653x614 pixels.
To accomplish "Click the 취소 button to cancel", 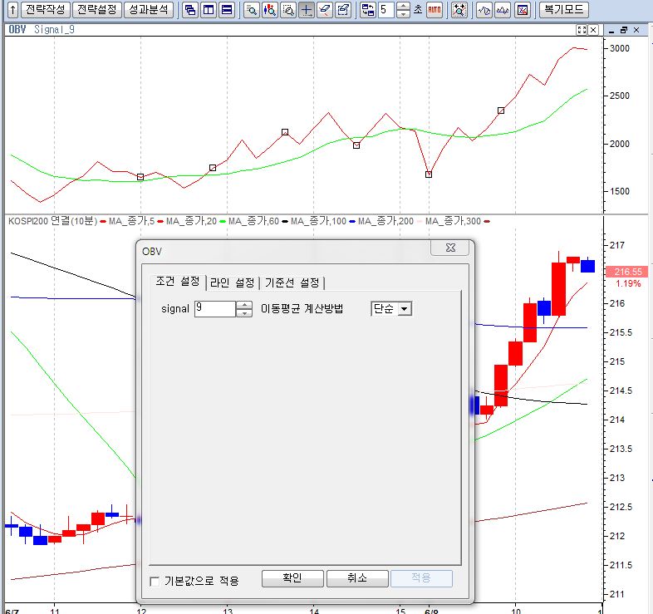I will [357, 578].
